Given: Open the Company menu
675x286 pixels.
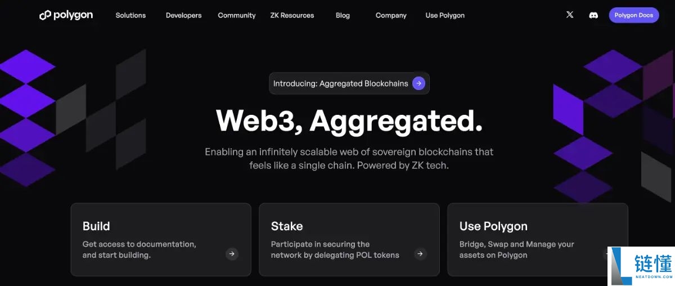Looking at the screenshot, I should tap(391, 15).
